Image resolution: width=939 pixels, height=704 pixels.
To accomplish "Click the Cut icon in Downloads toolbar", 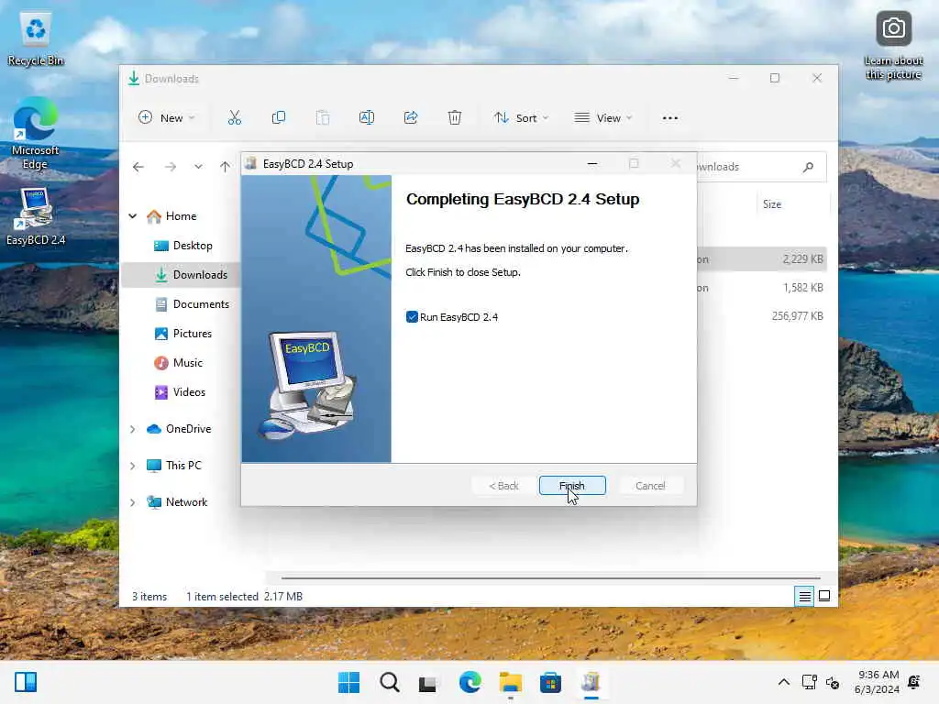I will point(234,118).
